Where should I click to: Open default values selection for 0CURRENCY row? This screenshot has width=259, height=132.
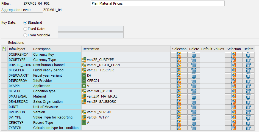(x=233, y=54)
